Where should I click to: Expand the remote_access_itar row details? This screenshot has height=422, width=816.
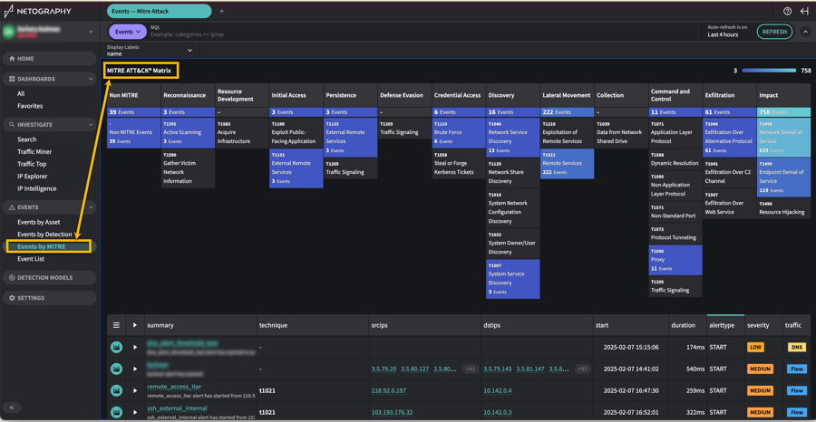(135, 390)
